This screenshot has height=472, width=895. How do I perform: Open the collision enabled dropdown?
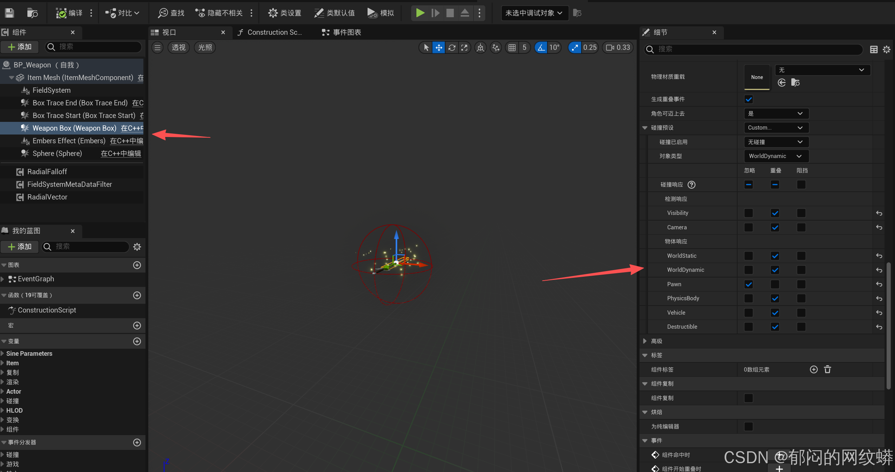point(776,142)
